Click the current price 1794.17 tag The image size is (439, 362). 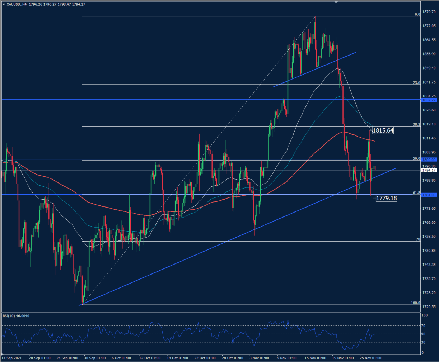pyautogui.click(x=429, y=170)
